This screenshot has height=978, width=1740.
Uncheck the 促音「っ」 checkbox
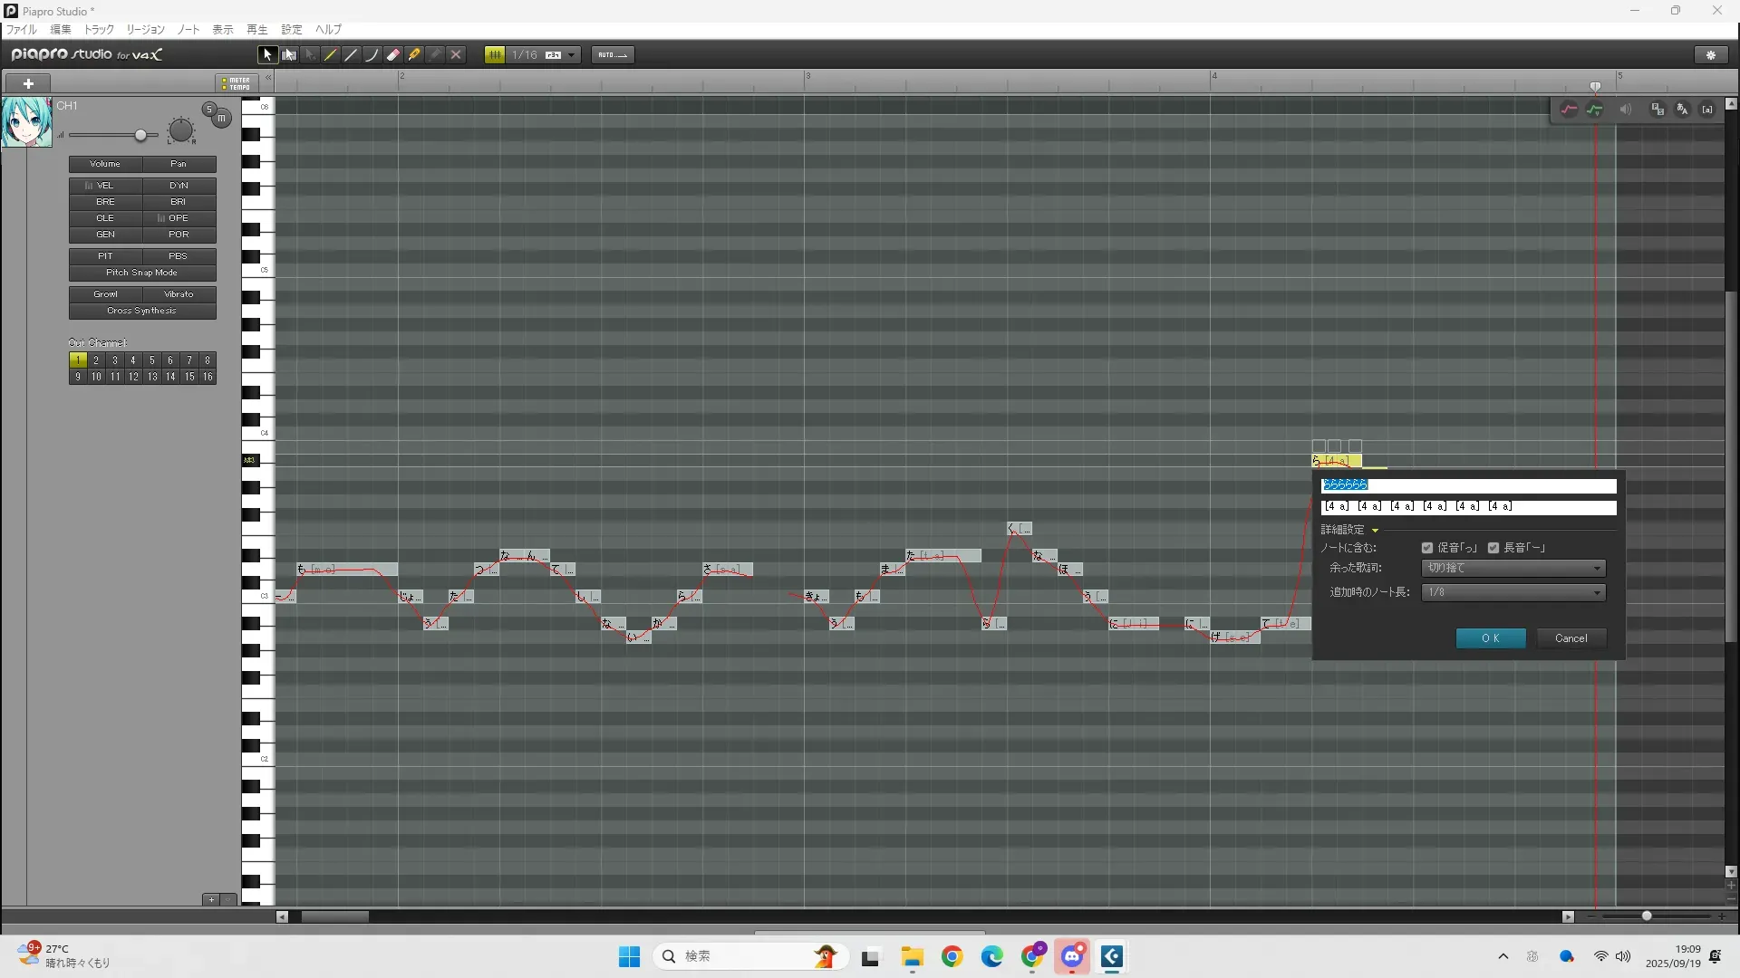tap(1427, 548)
